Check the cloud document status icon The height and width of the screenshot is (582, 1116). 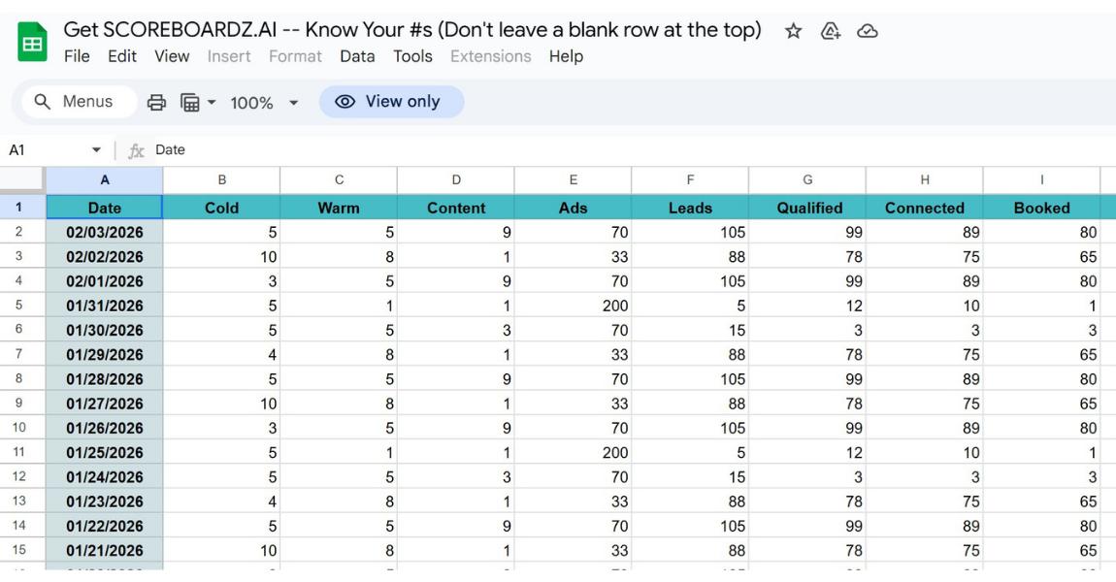pos(867,31)
